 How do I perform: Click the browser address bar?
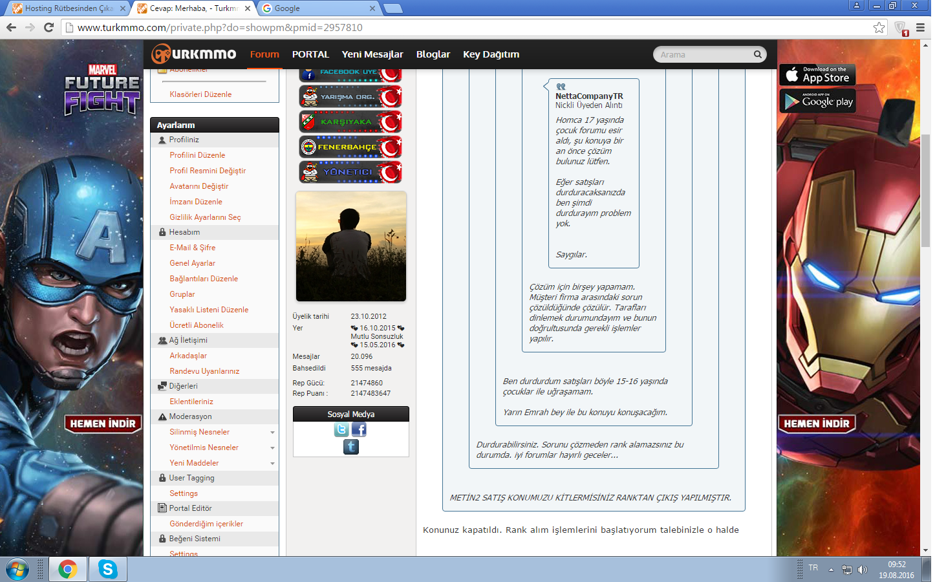point(472,27)
